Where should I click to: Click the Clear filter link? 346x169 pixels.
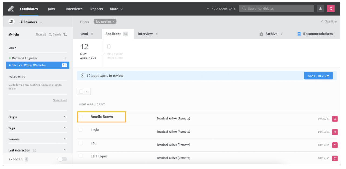coord(330,22)
